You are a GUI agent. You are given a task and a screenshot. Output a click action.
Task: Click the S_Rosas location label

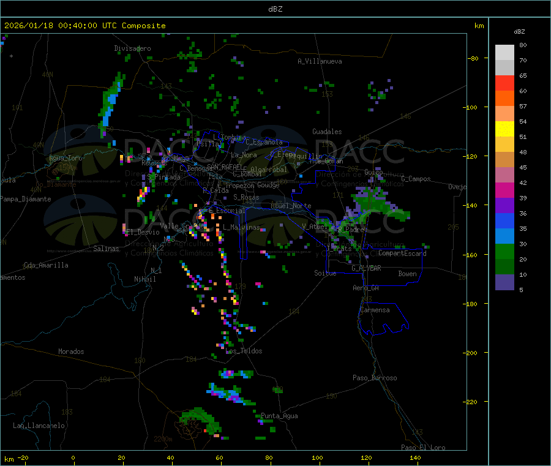(x=246, y=197)
